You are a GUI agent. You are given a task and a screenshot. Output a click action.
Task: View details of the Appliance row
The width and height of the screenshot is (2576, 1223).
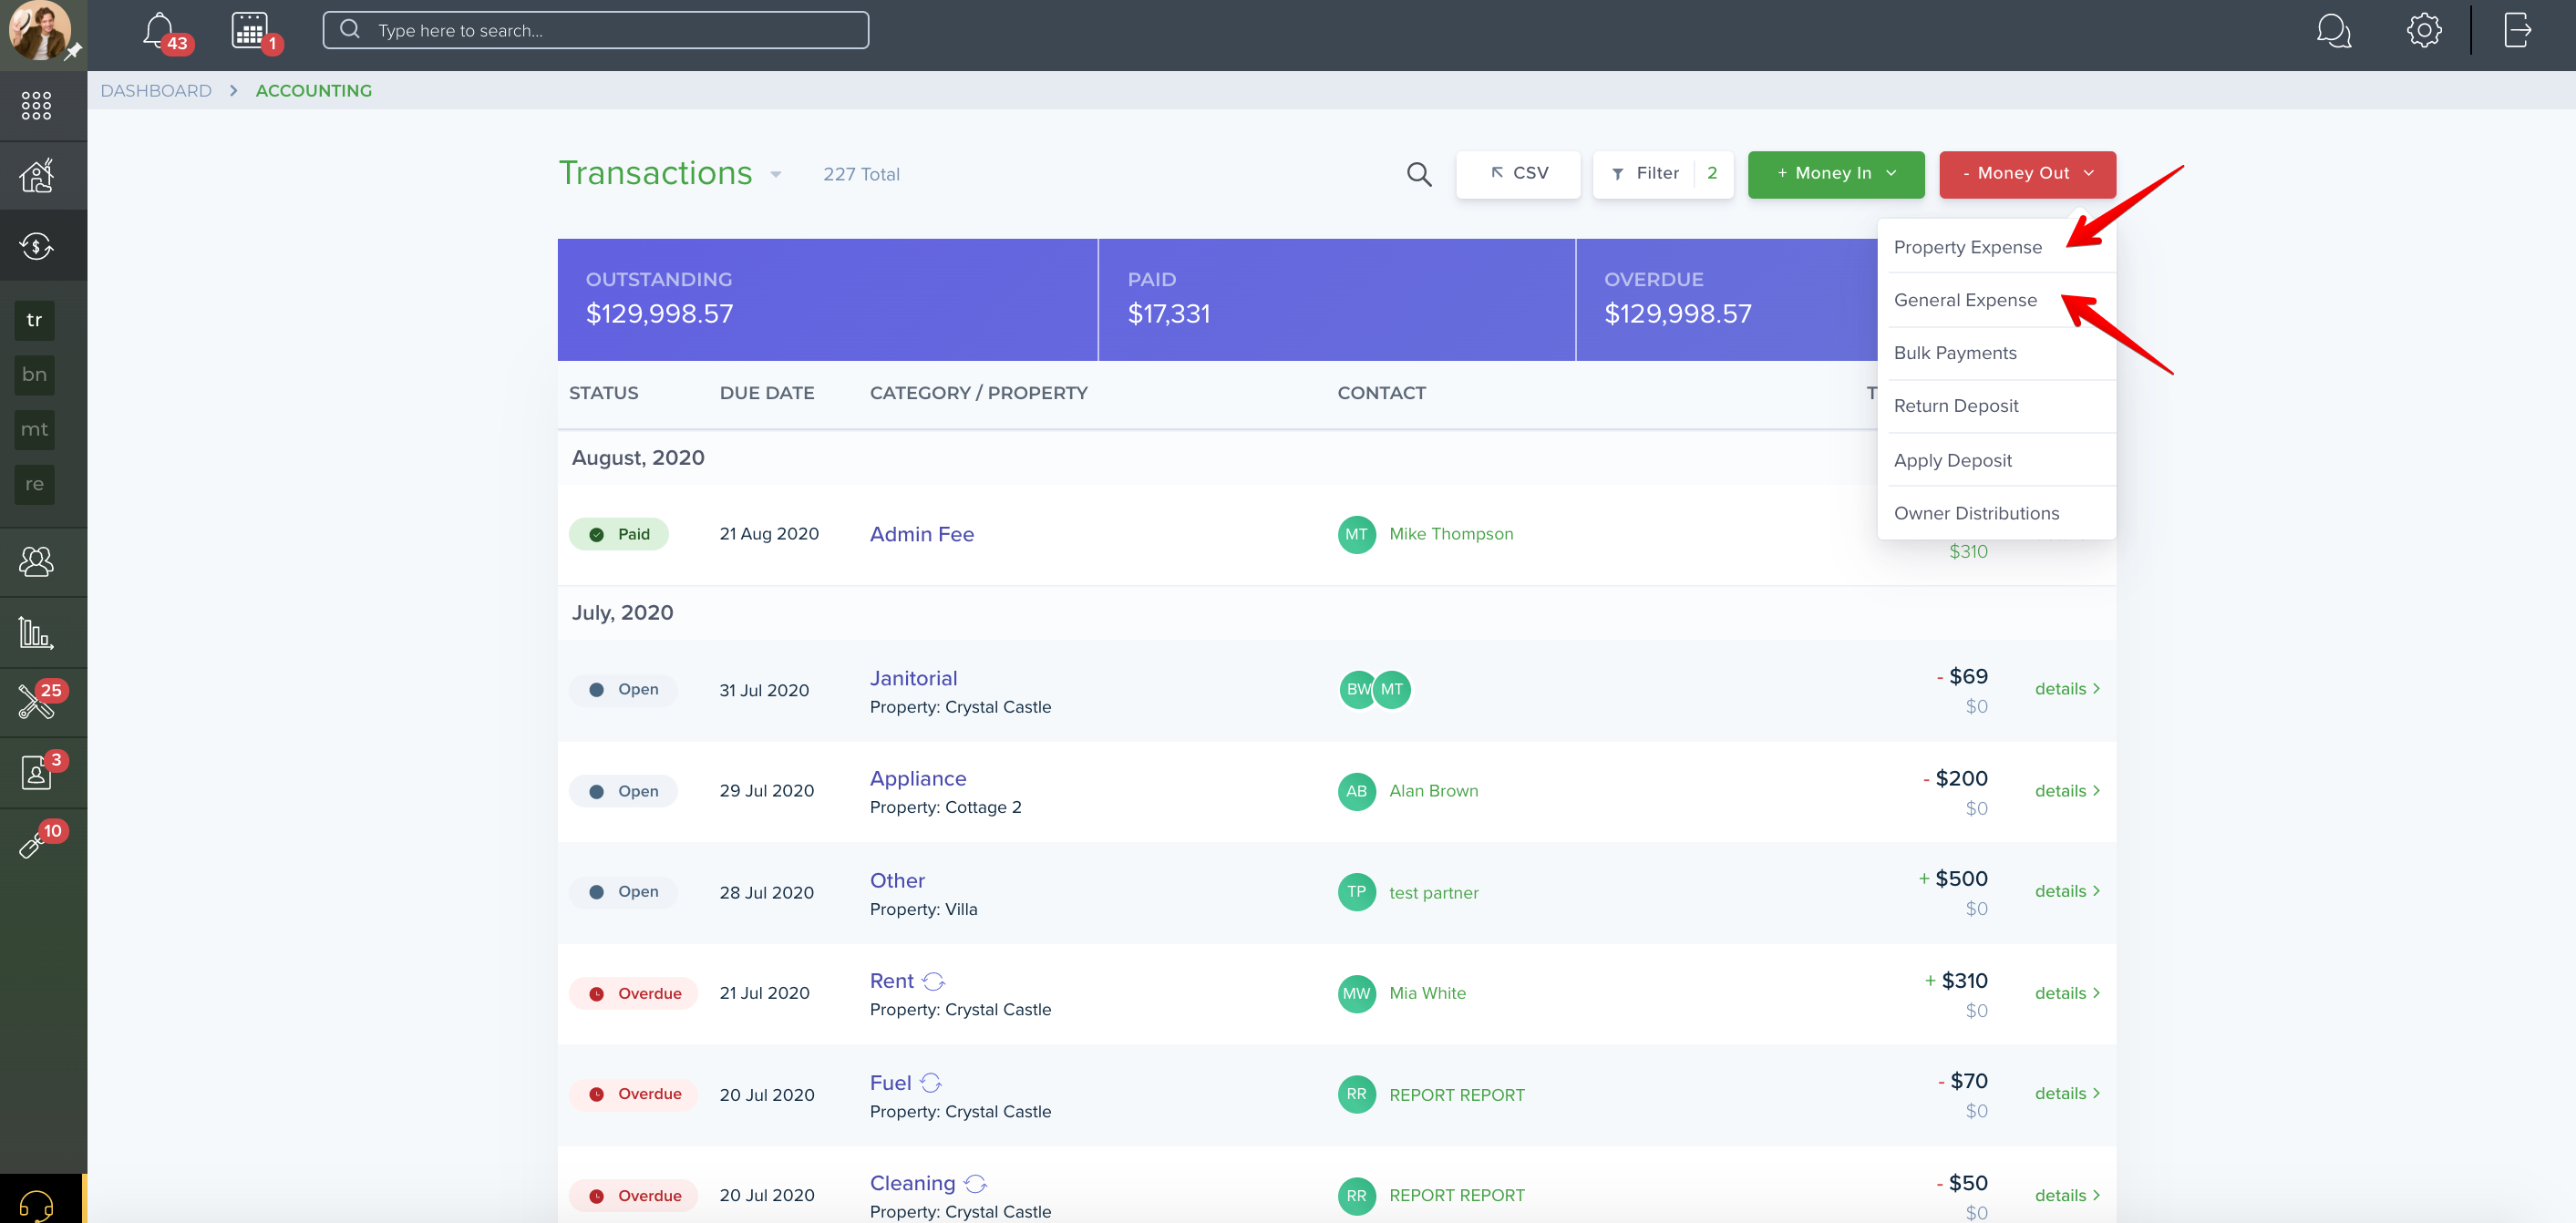point(2066,791)
